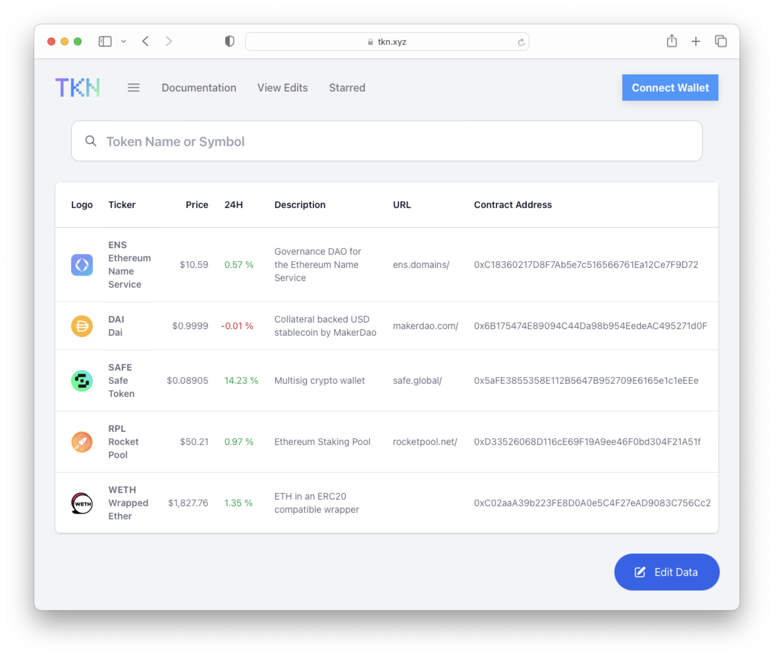Click the 1.35 % change for WETH

238,503
